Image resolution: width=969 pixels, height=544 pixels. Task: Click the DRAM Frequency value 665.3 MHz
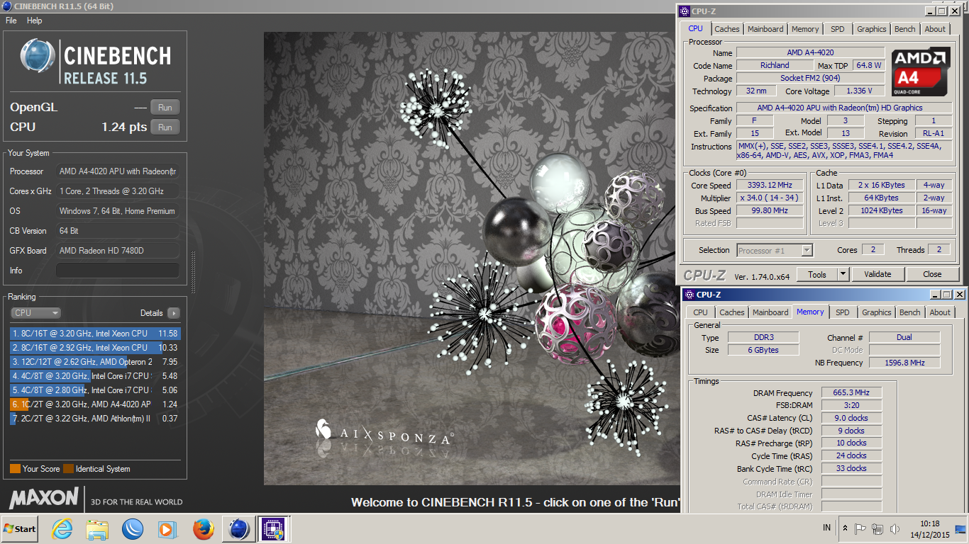[851, 392]
